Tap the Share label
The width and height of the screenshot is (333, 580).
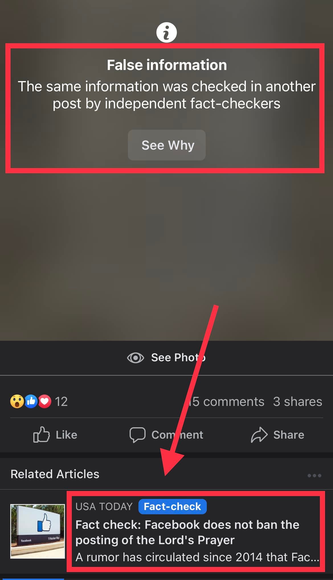[289, 435]
